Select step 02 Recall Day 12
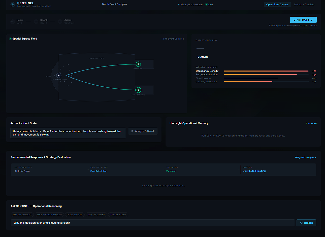Screen dimensions: 325x237 pyautogui.click(x=41, y=21)
